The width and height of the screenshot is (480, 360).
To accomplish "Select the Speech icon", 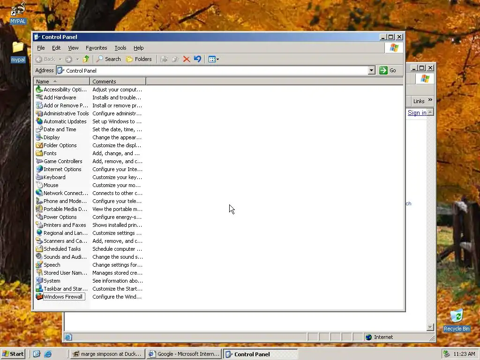I will pyautogui.click(x=39, y=264).
